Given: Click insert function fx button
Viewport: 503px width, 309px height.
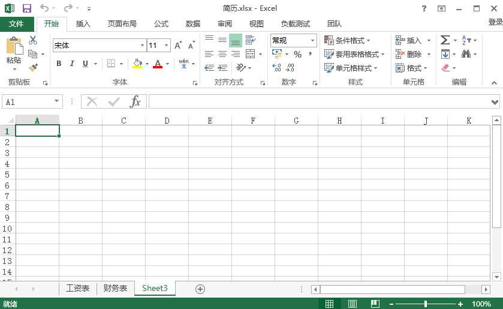Looking at the screenshot, I should click(x=135, y=102).
